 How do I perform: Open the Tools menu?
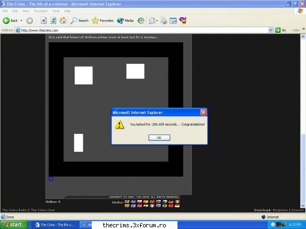coord(56,11)
